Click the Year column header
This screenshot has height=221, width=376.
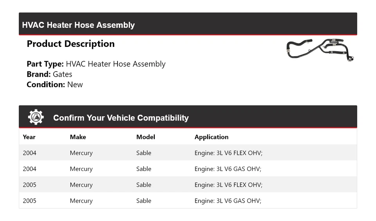click(29, 137)
